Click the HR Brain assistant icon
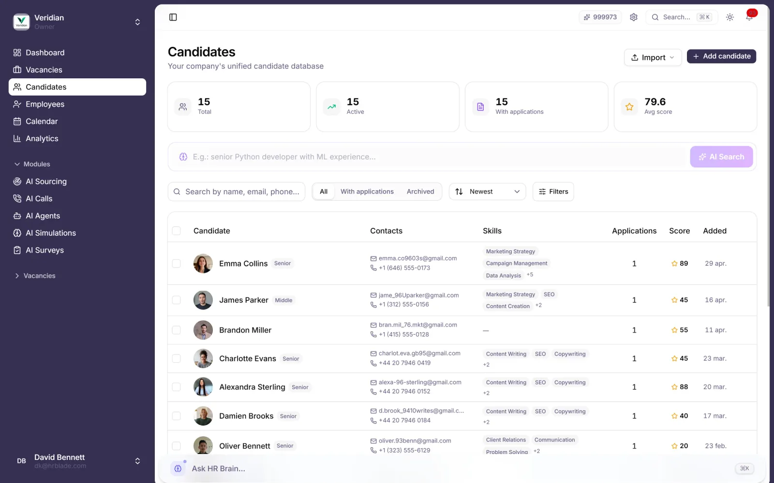Viewport: 774px width, 483px height. pos(178,469)
